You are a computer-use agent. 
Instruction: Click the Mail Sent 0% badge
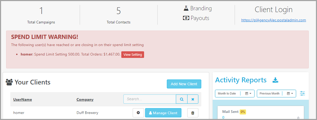(243, 112)
